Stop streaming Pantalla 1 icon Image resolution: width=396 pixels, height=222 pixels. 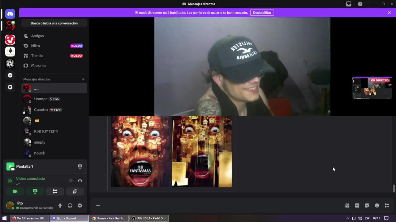80,166
